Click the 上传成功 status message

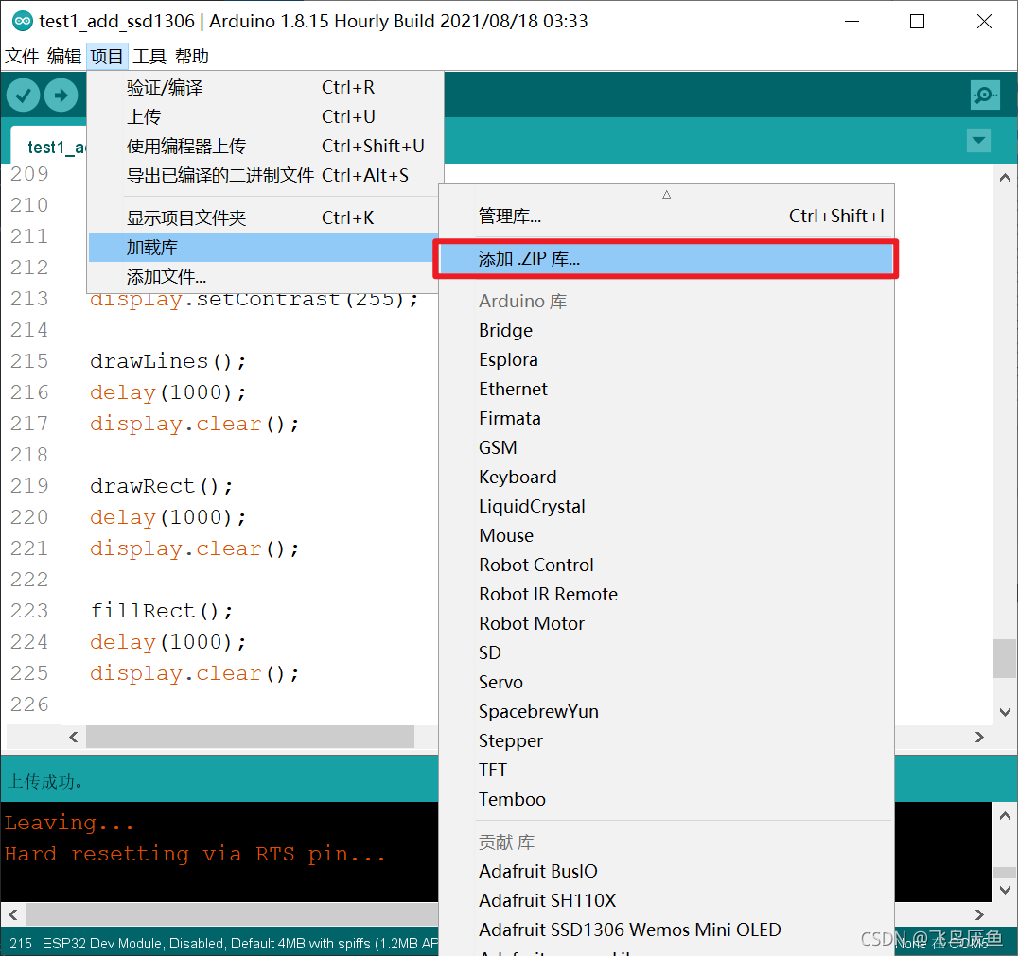45,781
